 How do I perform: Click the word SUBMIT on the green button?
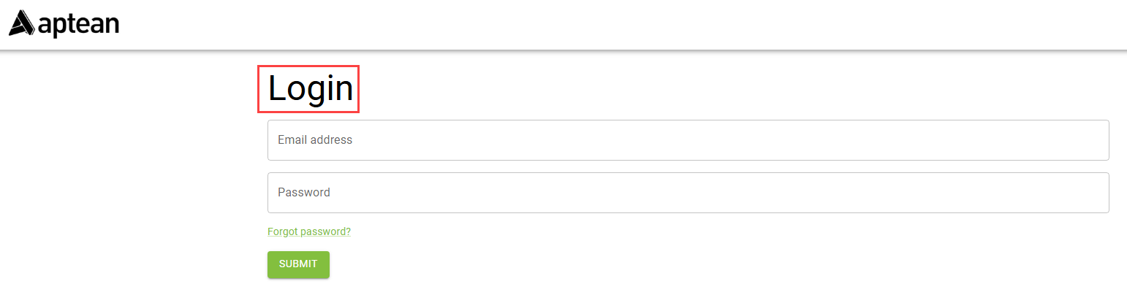[x=298, y=264]
